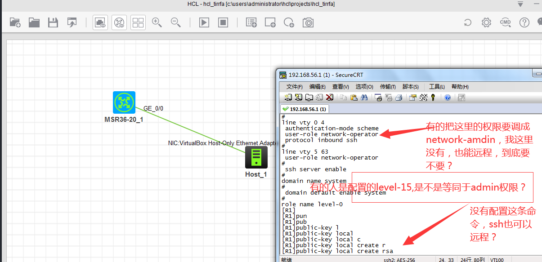Zoom out on the topology canvas
542x262 pixels.
[x=176, y=22]
